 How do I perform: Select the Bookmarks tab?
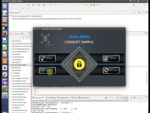pyautogui.click(x=84, y=98)
